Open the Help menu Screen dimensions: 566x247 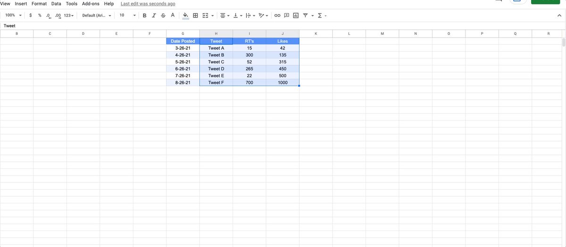pos(109,4)
